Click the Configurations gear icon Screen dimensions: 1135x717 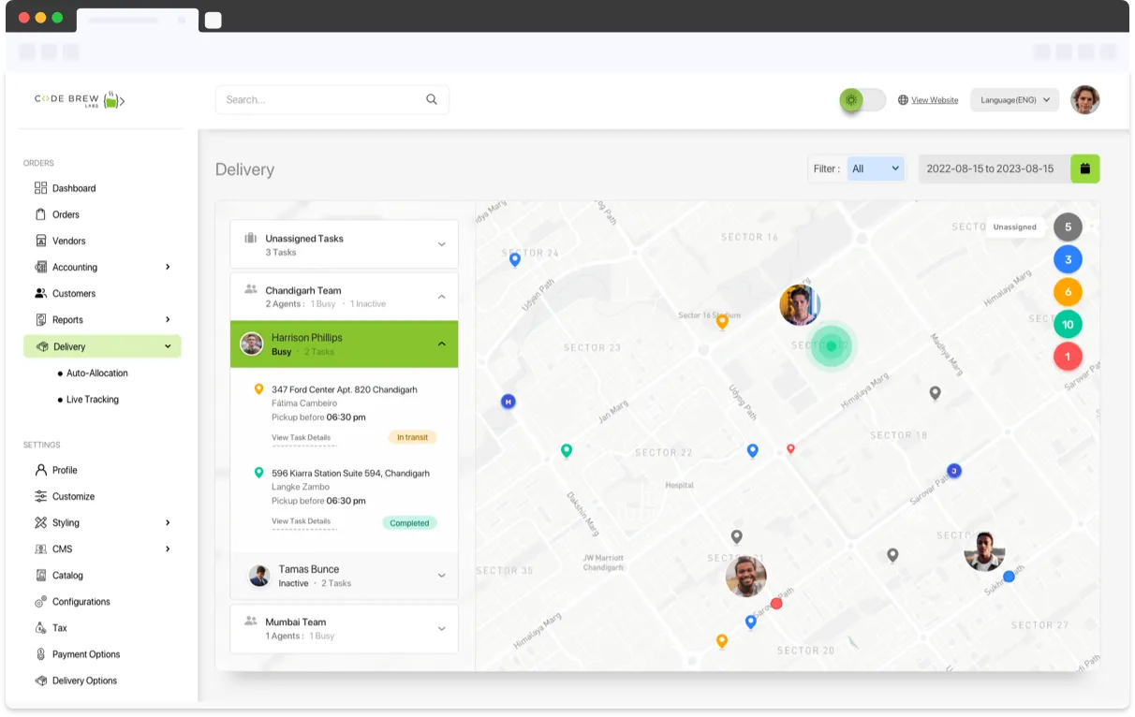coord(40,602)
